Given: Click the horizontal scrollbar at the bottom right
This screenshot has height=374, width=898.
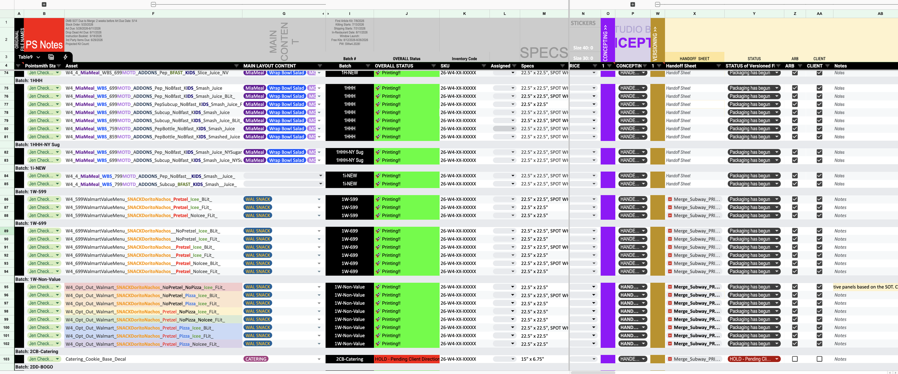Looking at the screenshot, I should click(x=593, y=372).
